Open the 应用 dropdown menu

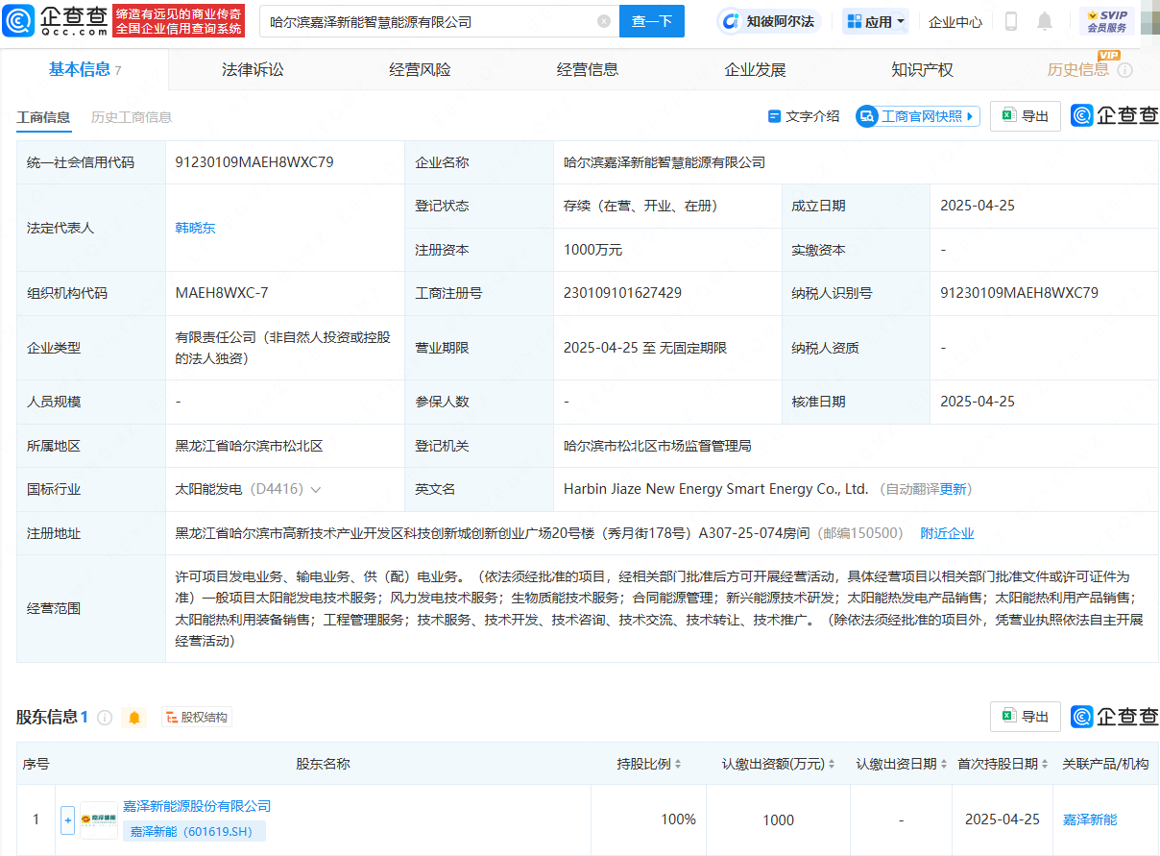[876, 21]
